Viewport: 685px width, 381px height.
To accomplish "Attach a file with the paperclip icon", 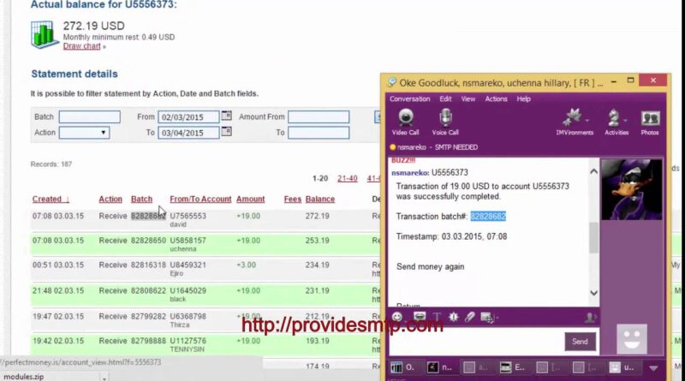I will pyautogui.click(x=469, y=317).
